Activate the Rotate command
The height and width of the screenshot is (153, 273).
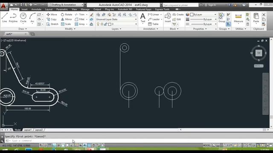[x=67, y=14]
